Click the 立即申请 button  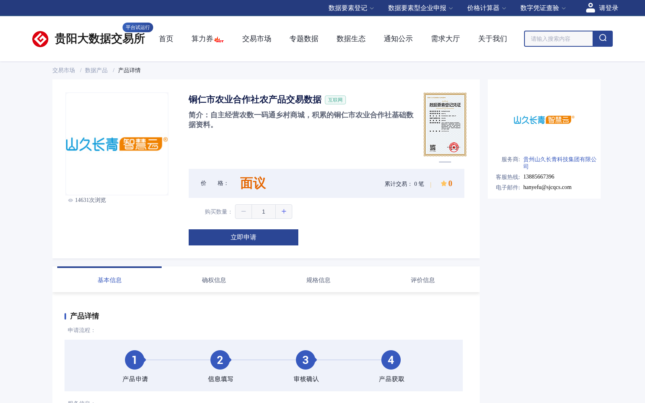tap(243, 237)
